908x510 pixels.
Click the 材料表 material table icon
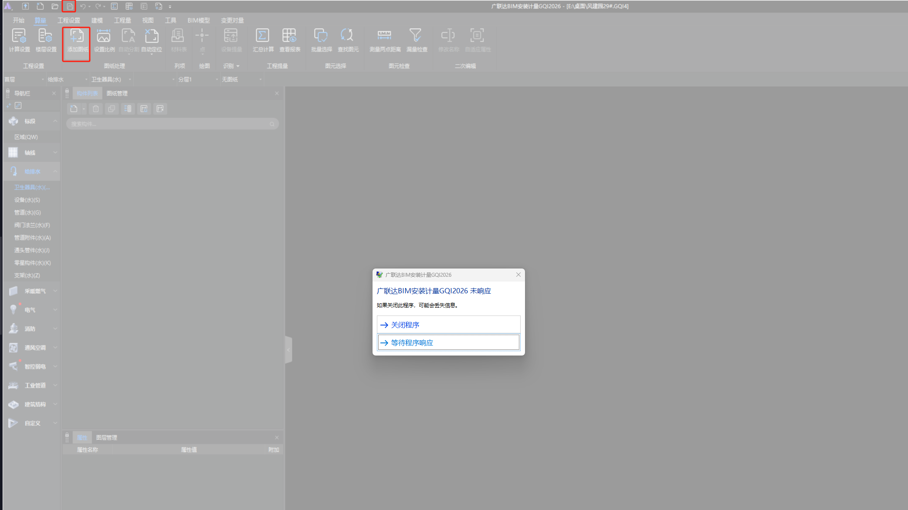178,40
